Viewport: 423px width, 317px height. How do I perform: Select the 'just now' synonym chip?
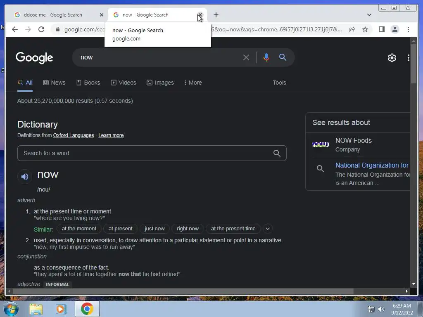(x=154, y=229)
